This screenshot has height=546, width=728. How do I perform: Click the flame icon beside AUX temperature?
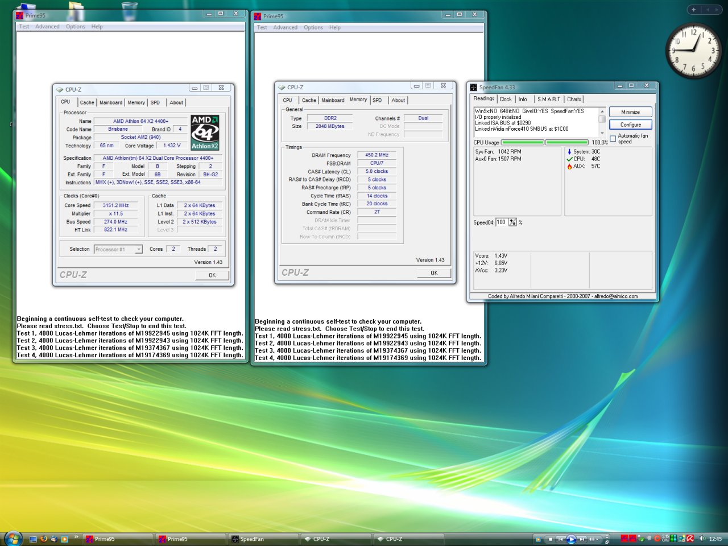[569, 167]
